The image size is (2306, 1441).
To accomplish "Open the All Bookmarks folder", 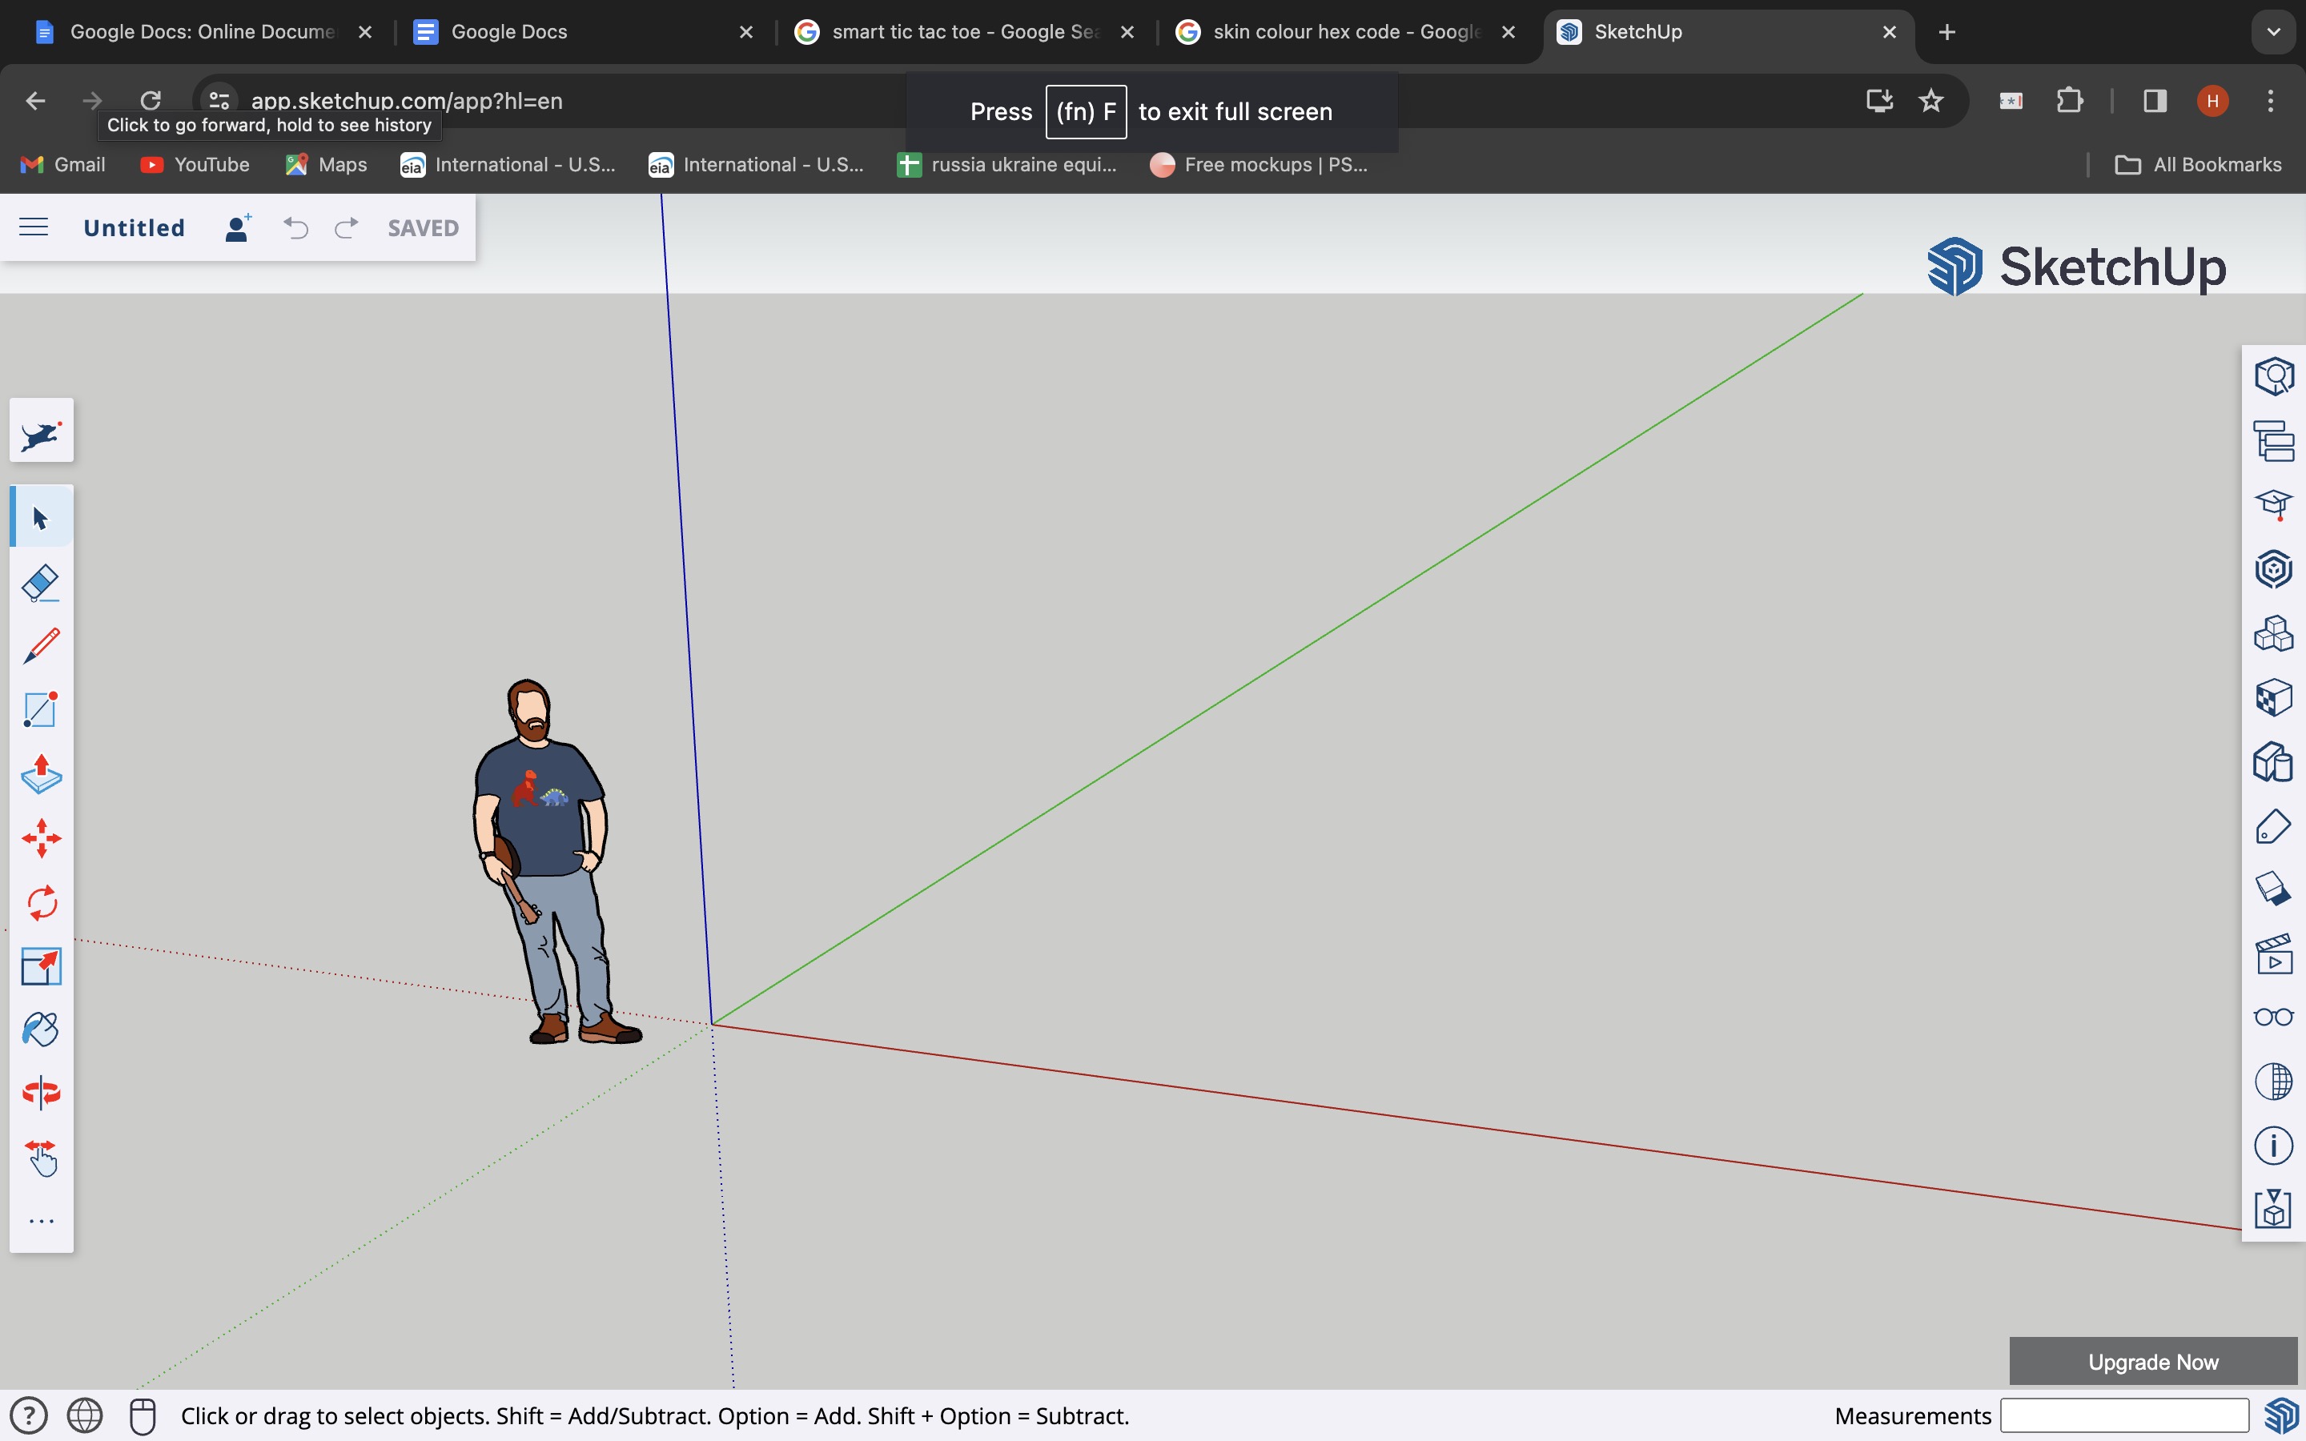I will [2199, 164].
